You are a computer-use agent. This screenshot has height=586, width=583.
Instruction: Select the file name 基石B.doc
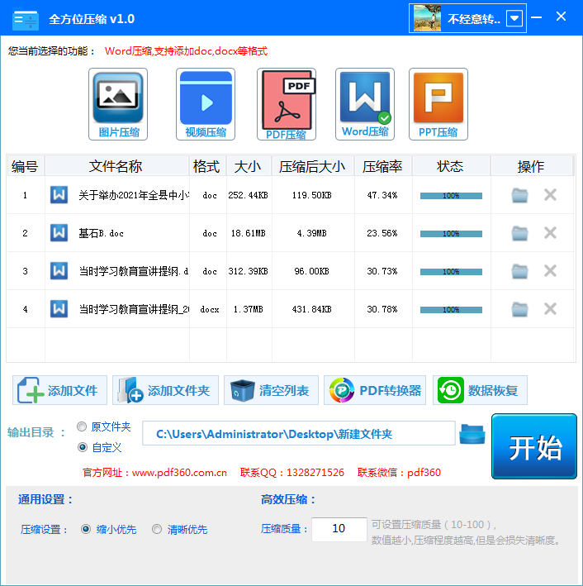click(101, 233)
